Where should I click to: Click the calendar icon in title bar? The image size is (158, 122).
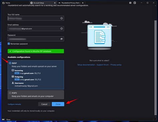point(130,3)
